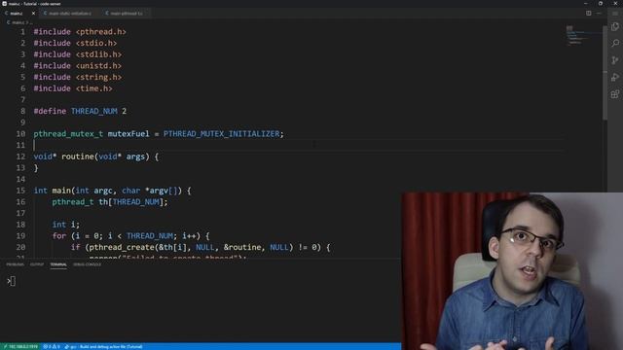Open the hamburger application menu
This screenshot has height=350, width=623.
615,13
